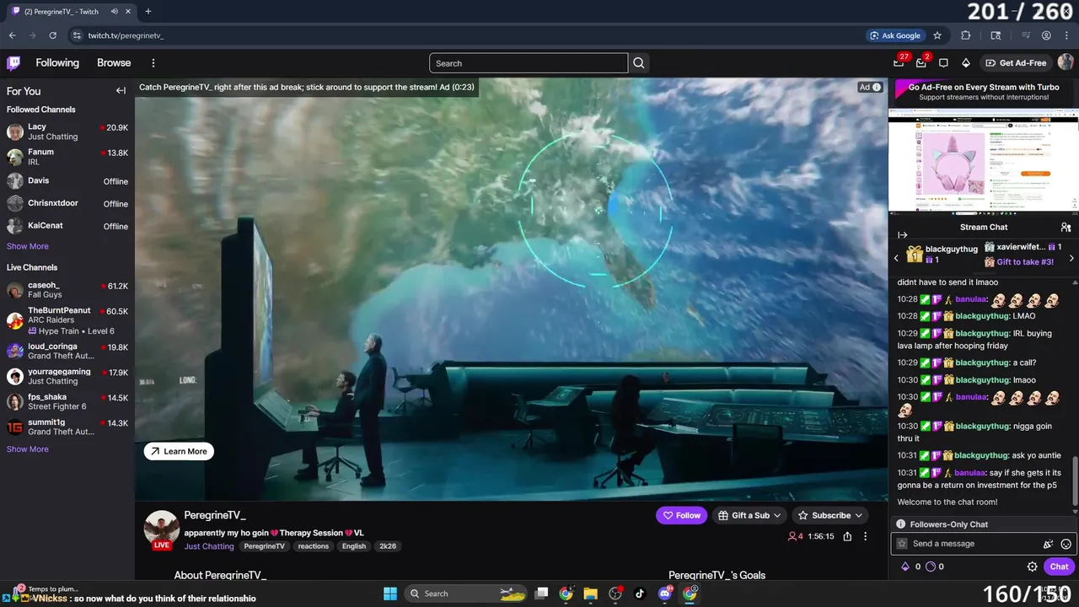The image size is (1079, 607).
Task: Click the Get Ad-Free button
Action: click(1016, 63)
